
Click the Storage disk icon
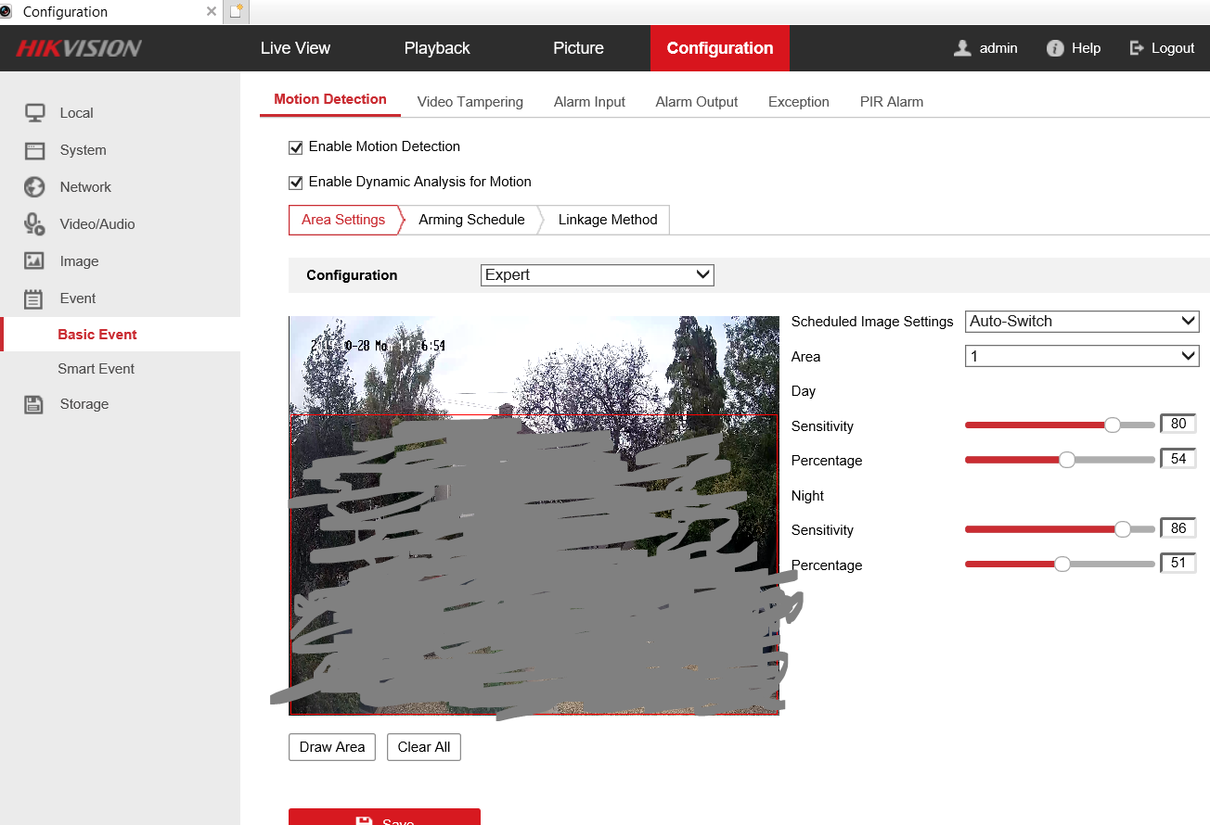pyautogui.click(x=34, y=404)
